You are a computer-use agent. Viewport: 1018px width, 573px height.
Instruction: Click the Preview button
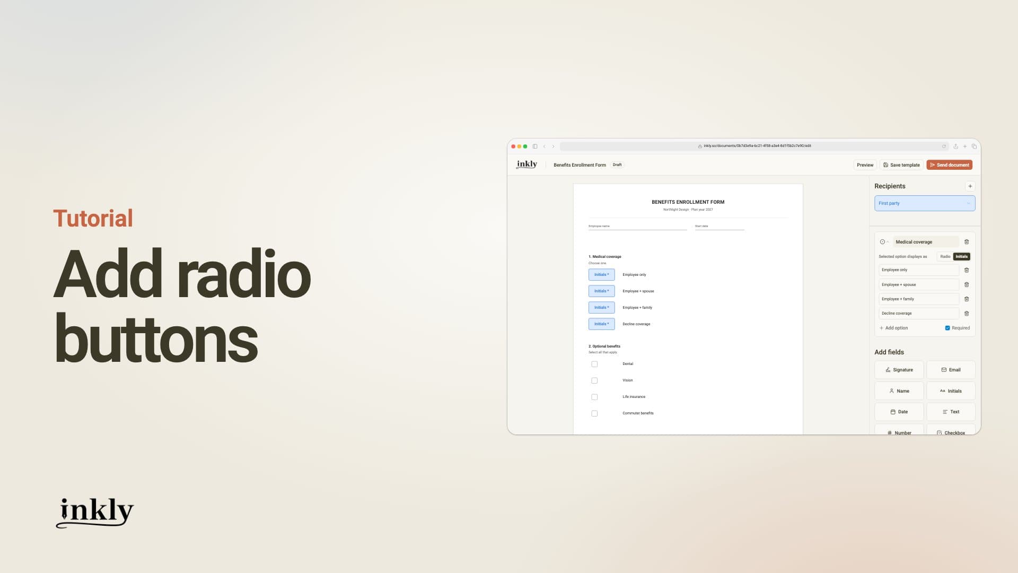865,165
